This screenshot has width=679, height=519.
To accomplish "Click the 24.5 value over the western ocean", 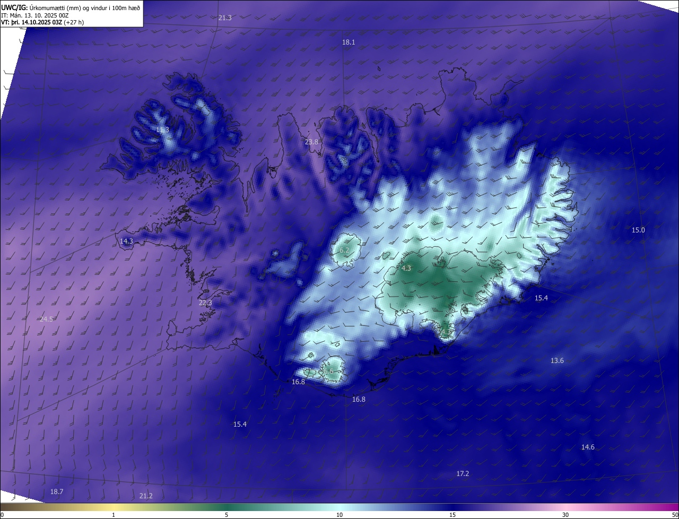I will click(47, 319).
